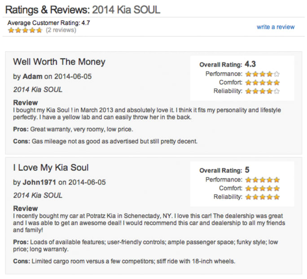The height and width of the screenshot is (279, 307).
Task: Click the "(2 reviews)" count text
Action: click(x=61, y=30)
